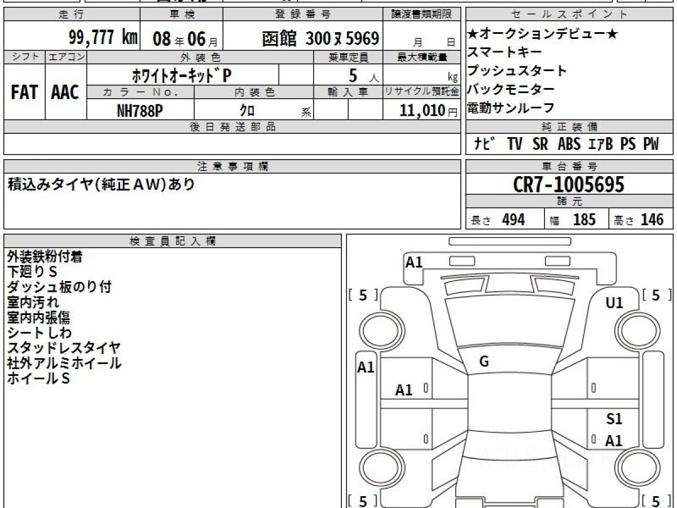Select the スマートキー sales point

(x=505, y=52)
